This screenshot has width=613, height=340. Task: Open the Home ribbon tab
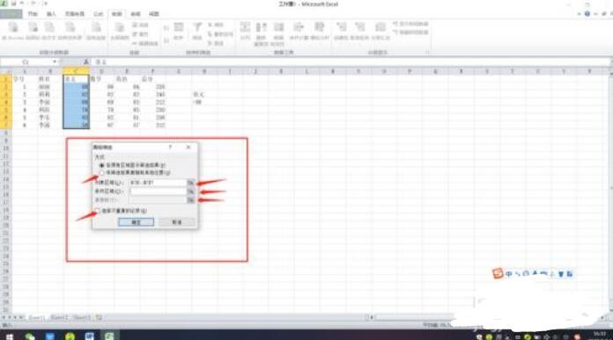tap(33, 14)
